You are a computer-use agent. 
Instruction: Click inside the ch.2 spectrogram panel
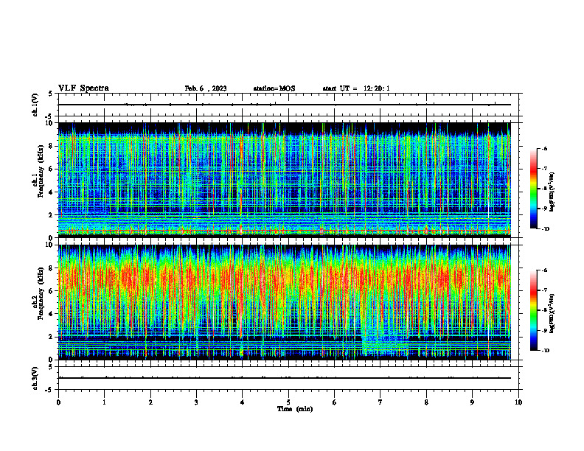pyautogui.click(x=285, y=302)
